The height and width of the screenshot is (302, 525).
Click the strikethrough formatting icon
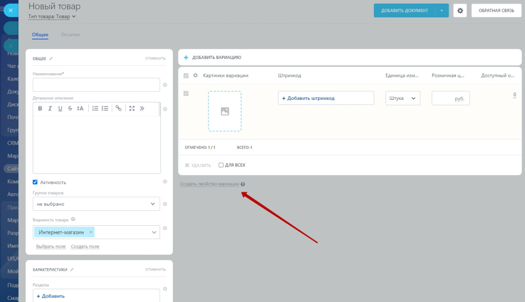[x=70, y=109]
